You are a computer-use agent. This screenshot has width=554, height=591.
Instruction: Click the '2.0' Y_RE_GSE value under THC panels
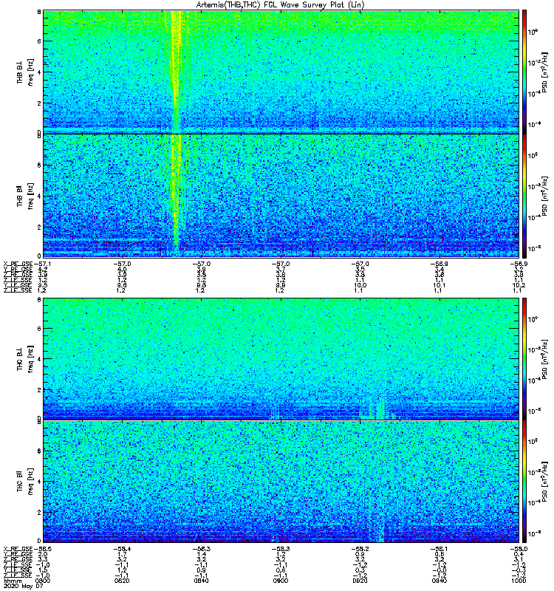(x=43, y=555)
